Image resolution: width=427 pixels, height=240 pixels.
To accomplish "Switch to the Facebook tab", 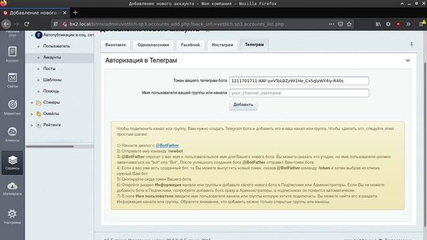I will click(x=190, y=45).
